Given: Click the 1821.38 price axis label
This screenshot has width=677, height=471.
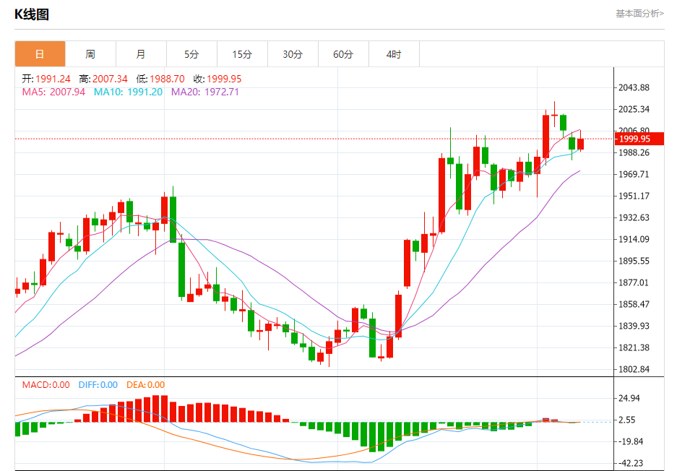Looking at the screenshot, I should pos(634,347).
